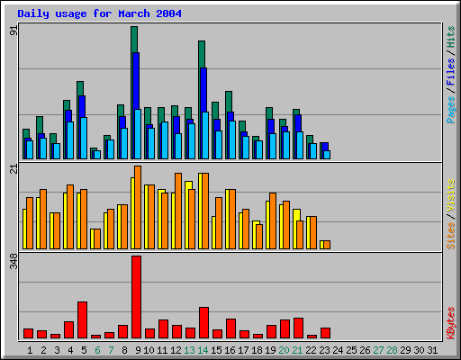The image size is (461, 360).
Task: Click day label 15 on the x-axis
Action: [x=216, y=350]
